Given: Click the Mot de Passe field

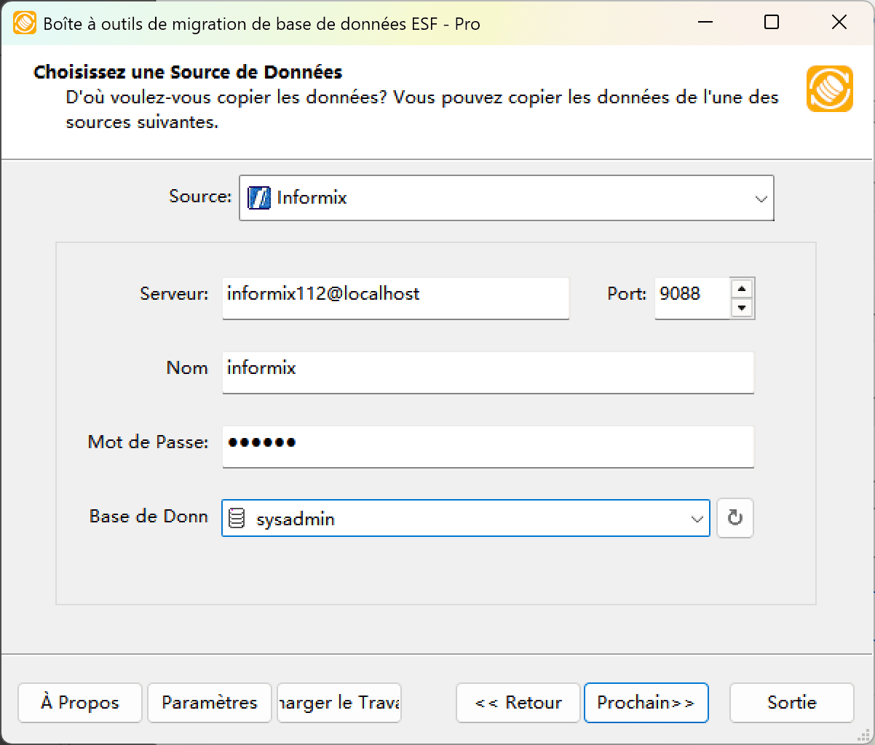Looking at the screenshot, I should [x=488, y=447].
